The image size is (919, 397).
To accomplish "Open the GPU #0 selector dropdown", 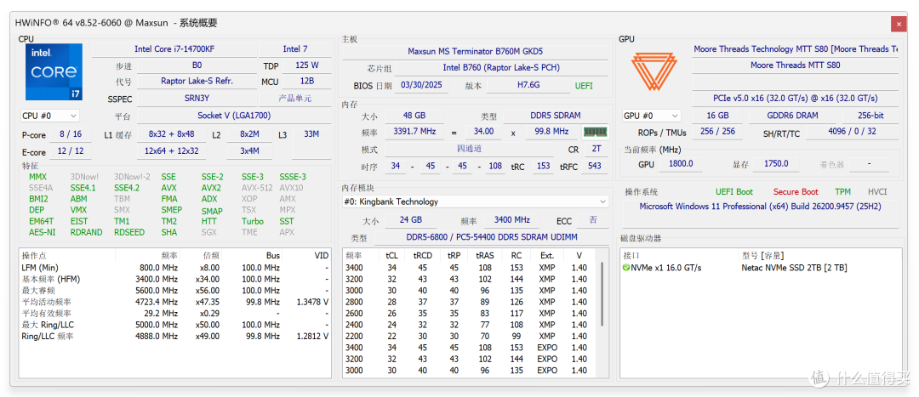I will coord(651,116).
